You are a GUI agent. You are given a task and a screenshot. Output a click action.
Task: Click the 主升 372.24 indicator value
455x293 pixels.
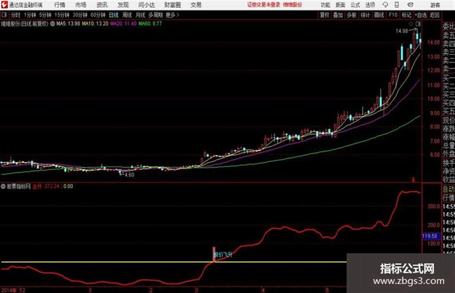click(x=46, y=187)
